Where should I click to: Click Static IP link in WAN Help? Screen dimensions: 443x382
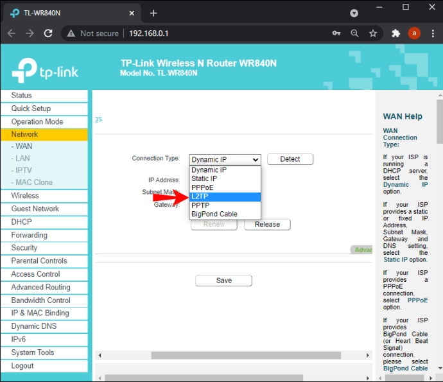click(x=395, y=259)
